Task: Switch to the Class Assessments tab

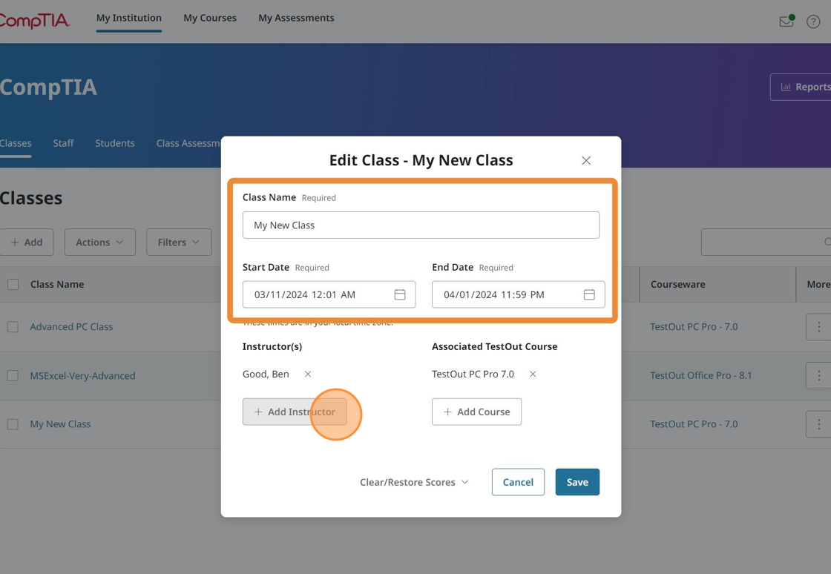Action: tap(188, 143)
